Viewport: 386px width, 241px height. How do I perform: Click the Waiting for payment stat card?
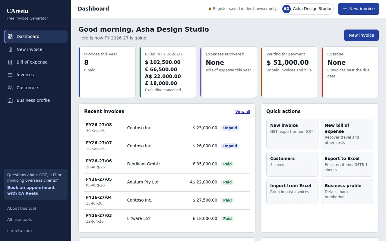point(289,72)
